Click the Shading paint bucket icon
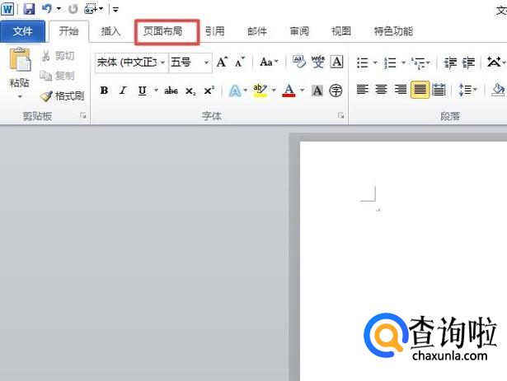Screen dimensions: 507x381 (x=497, y=90)
